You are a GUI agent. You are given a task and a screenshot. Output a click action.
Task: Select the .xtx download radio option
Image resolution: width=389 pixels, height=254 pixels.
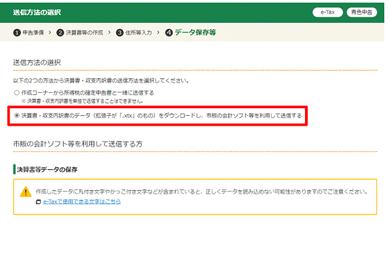tap(17, 115)
